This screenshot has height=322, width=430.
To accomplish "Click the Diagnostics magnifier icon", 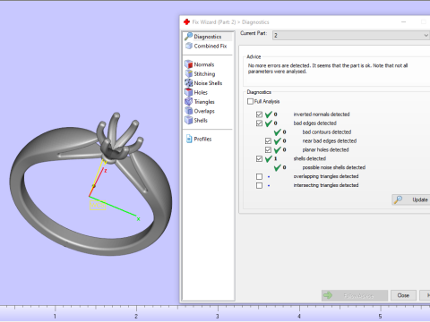I will [x=188, y=37].
